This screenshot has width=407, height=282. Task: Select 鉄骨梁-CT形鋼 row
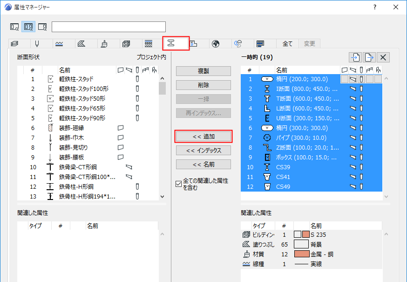pyautogui.click(x=88, y=167)
